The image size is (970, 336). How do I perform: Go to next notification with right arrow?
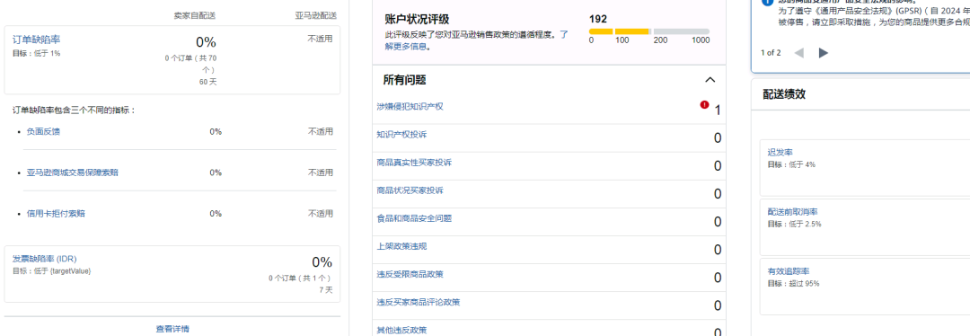(823, 53)
